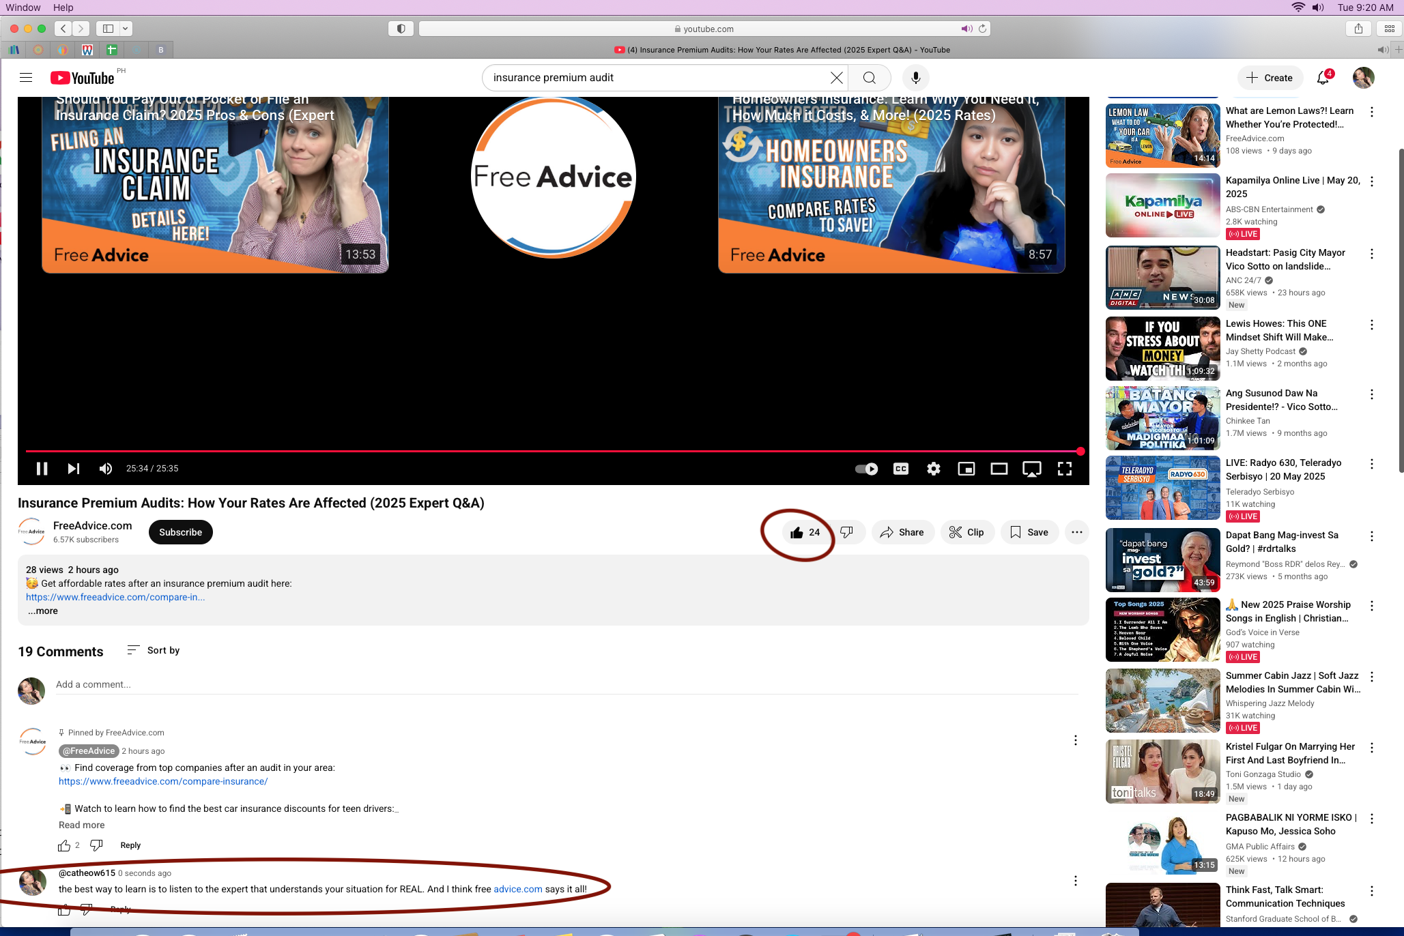
Task: Go to YouTube home via logo
Action: point(83,78)
